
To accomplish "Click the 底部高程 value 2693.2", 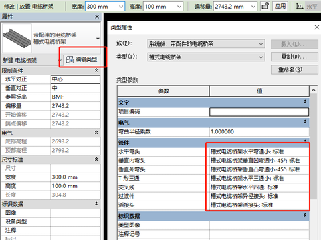I will (76, 141).
